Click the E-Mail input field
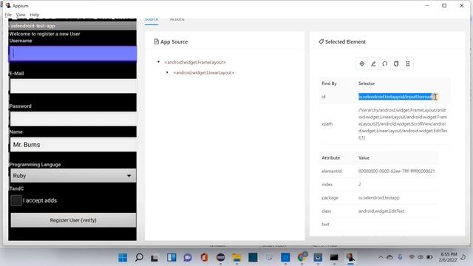The image size is (473, 266). [x=73, y=86]
